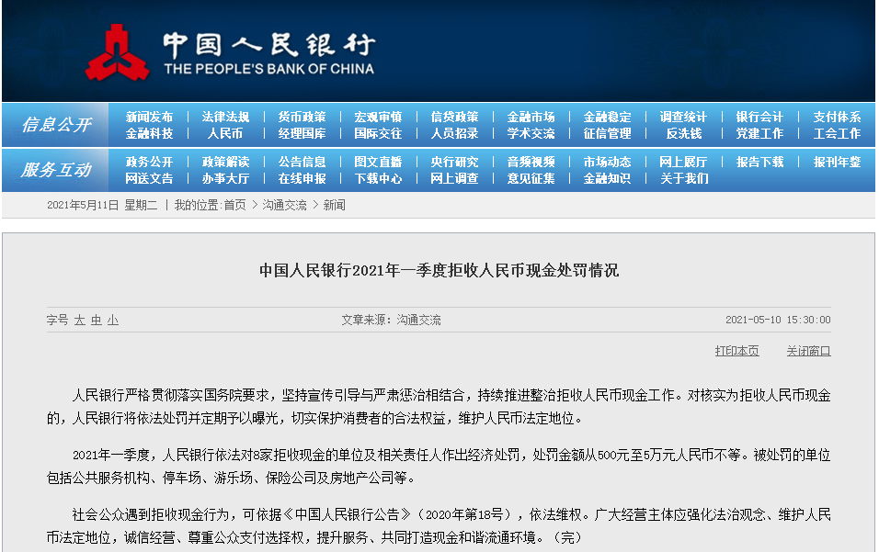Open 报告下载 link
This screenshot has width=879, height=552.
pyautogui.click(x=759, y=162)
